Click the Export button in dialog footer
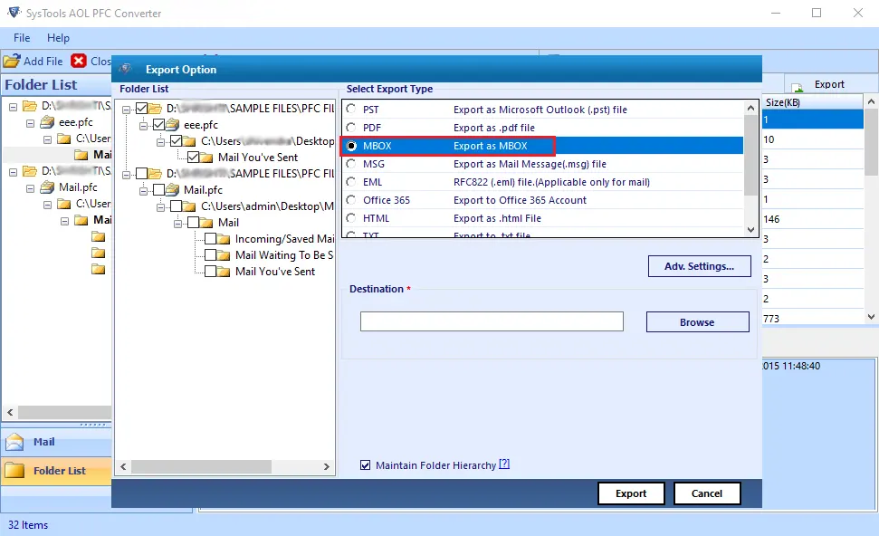Viewport: 879px width, 536px height. coord(631,493)
